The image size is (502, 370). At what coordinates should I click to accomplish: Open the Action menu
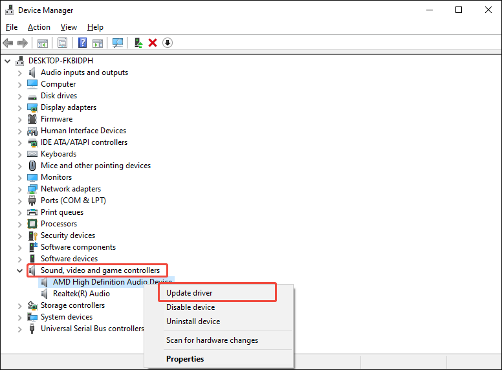coord(39,27)
